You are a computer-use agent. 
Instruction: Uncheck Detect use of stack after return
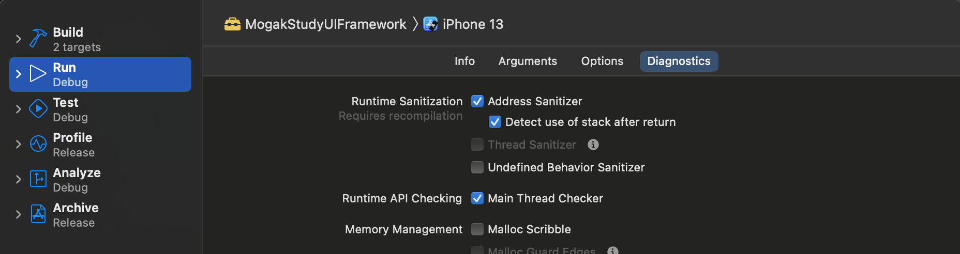point(495,122)
